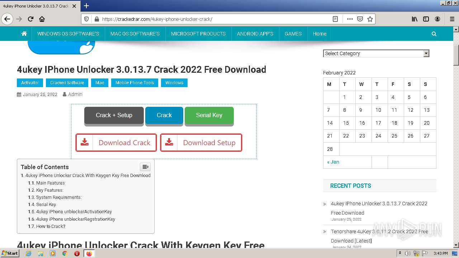
Task: Open page actions three-dot menu
Action: (x=350, y=19)
